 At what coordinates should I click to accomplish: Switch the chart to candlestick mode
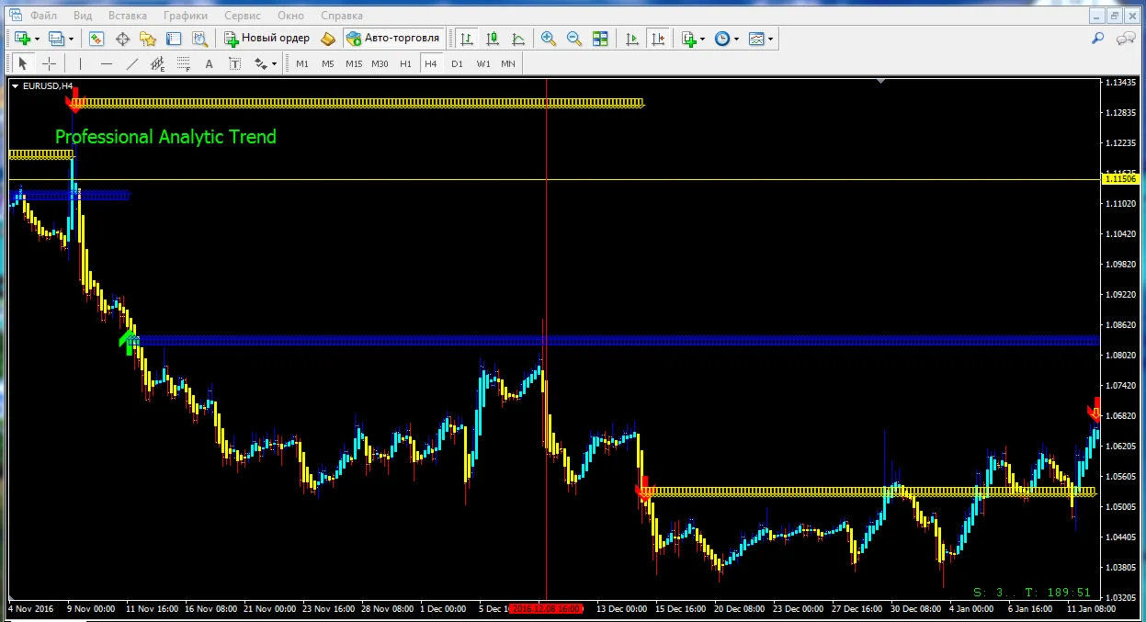493,39
